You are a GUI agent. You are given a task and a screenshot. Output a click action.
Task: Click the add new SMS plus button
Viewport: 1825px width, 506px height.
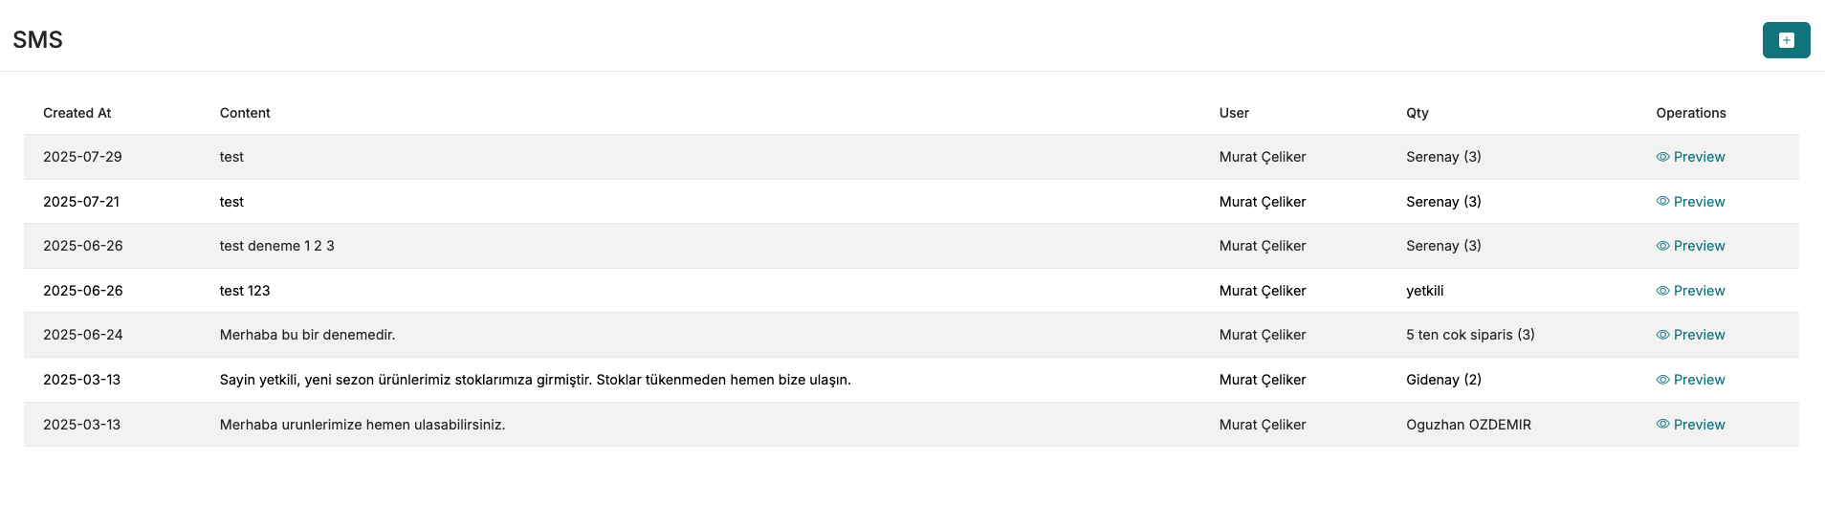click(x=1786, y=40)
